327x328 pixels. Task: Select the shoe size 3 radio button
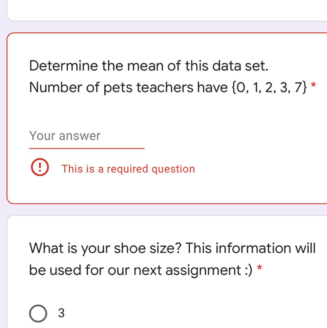point(38,313)
